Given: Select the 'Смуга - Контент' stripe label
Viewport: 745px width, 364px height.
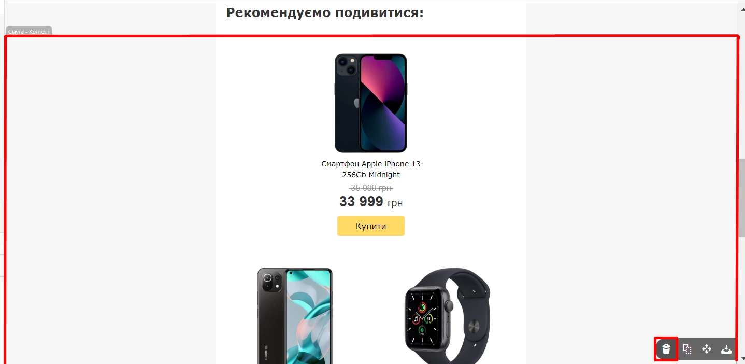Looking at the screenshot, I should pyautogui.click(x=29, y=32).
